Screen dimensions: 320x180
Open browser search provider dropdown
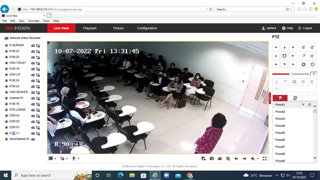click(291, 9)
